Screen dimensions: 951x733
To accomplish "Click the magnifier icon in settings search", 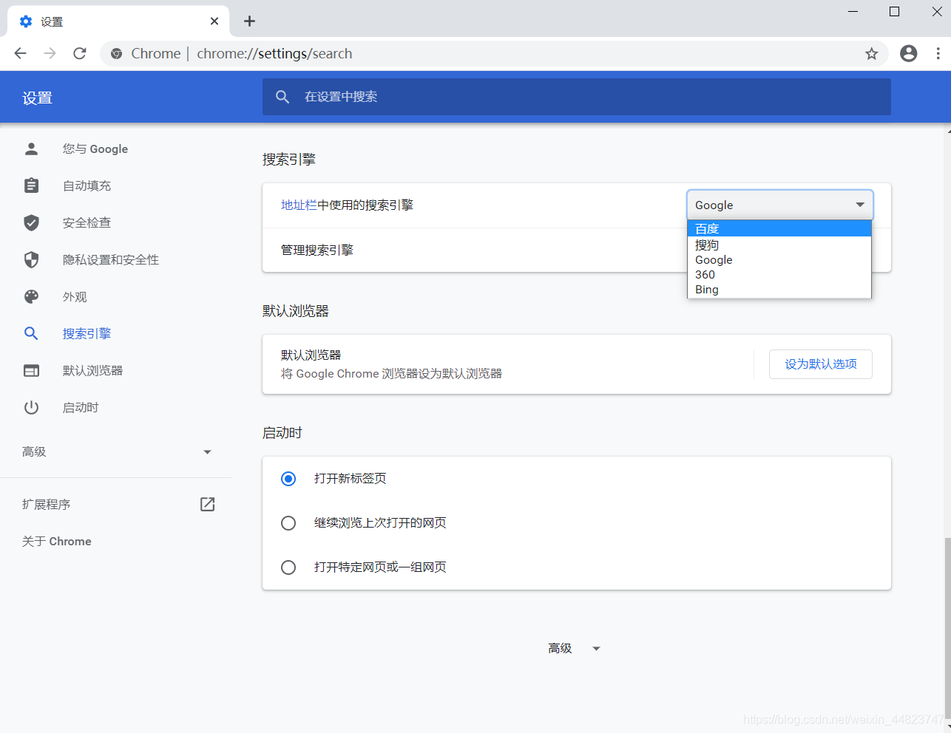I will pos(282,97).
